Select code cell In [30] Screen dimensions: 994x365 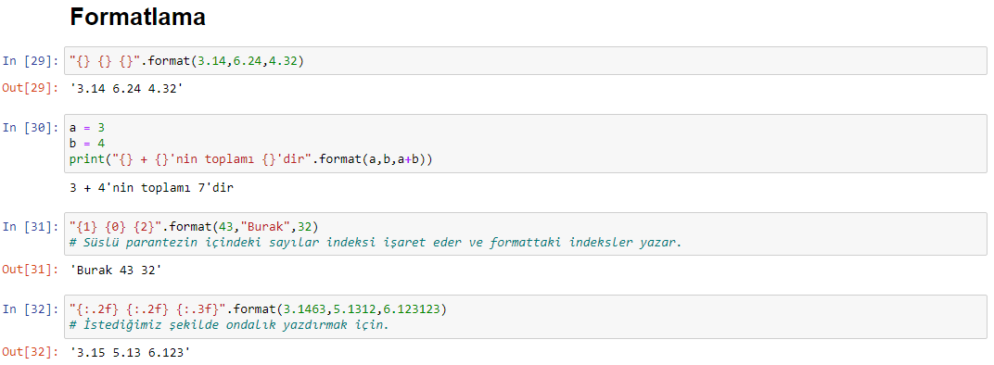pos(526,144)
